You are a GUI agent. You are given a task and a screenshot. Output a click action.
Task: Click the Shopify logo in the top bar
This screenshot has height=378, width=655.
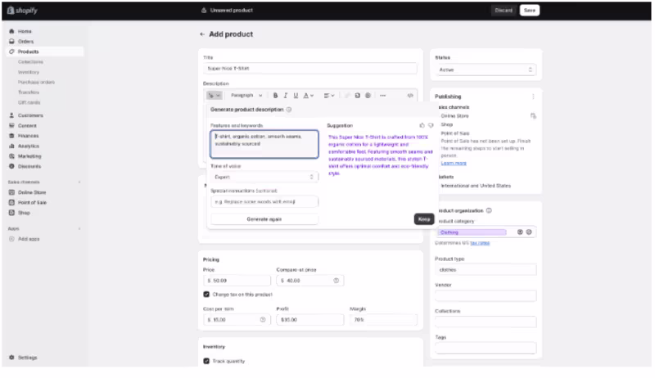click(x=22, y=11)
